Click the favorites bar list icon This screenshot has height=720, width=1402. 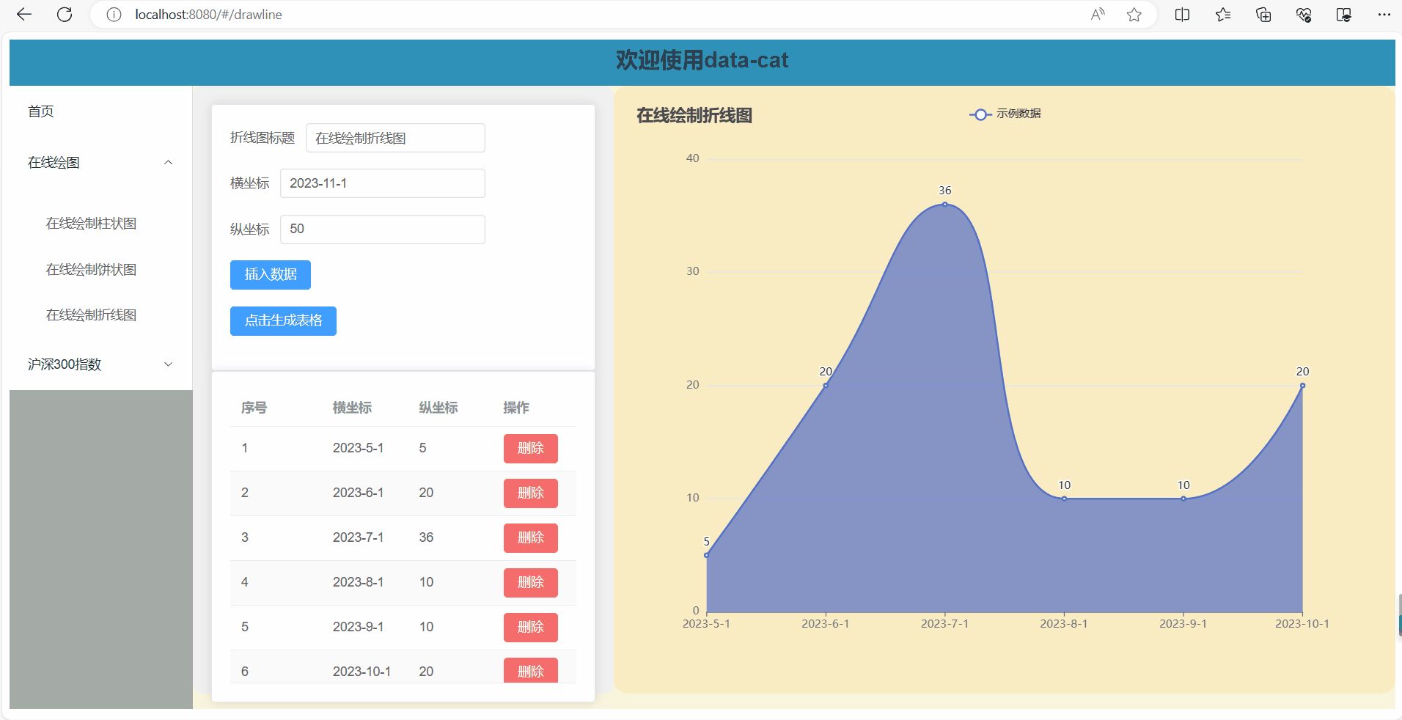click(x=1222, y=15)
